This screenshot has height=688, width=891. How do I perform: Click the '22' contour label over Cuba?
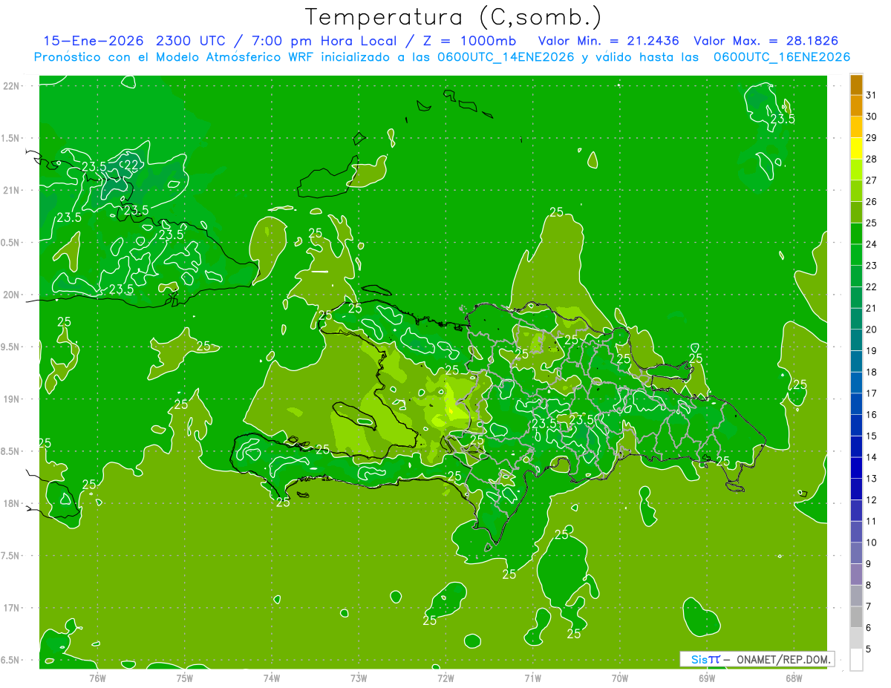[131, 165]
